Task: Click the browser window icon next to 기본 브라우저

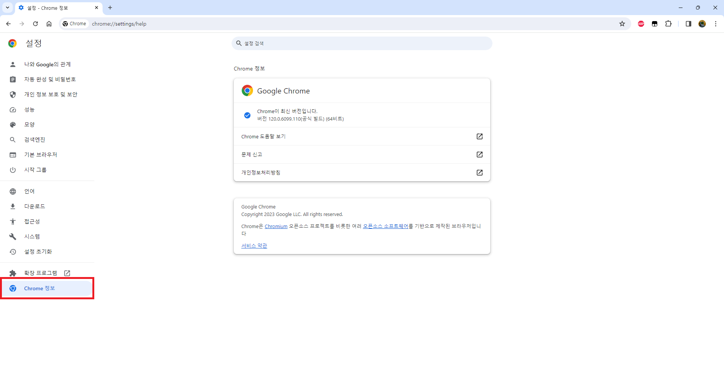Action: (x=13, y=155)
